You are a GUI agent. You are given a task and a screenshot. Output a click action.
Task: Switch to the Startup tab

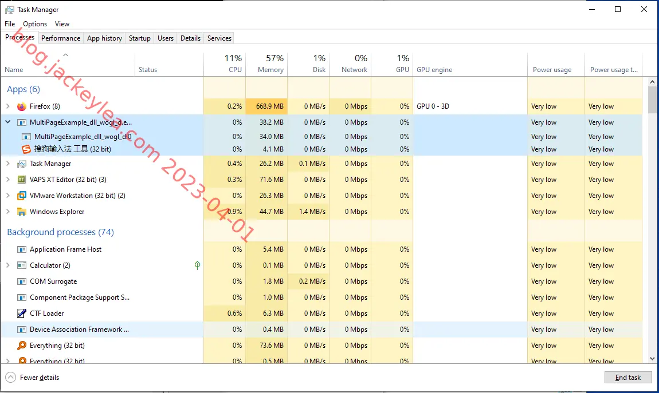click(139, 38)
